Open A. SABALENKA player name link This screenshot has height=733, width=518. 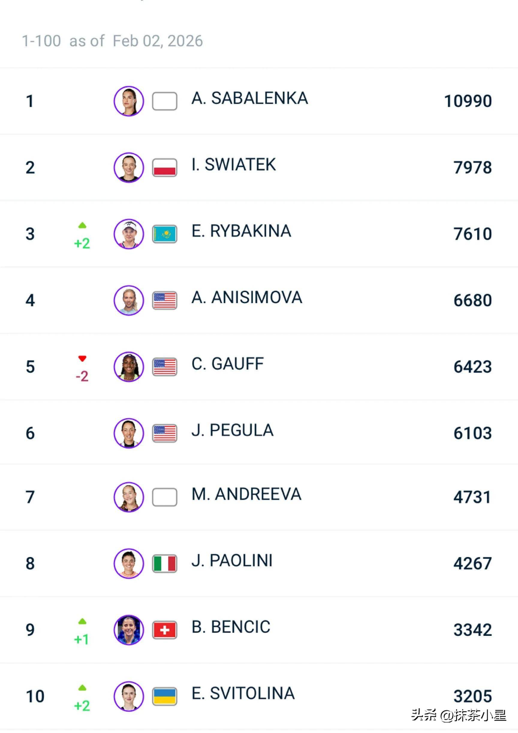(250, 98)
